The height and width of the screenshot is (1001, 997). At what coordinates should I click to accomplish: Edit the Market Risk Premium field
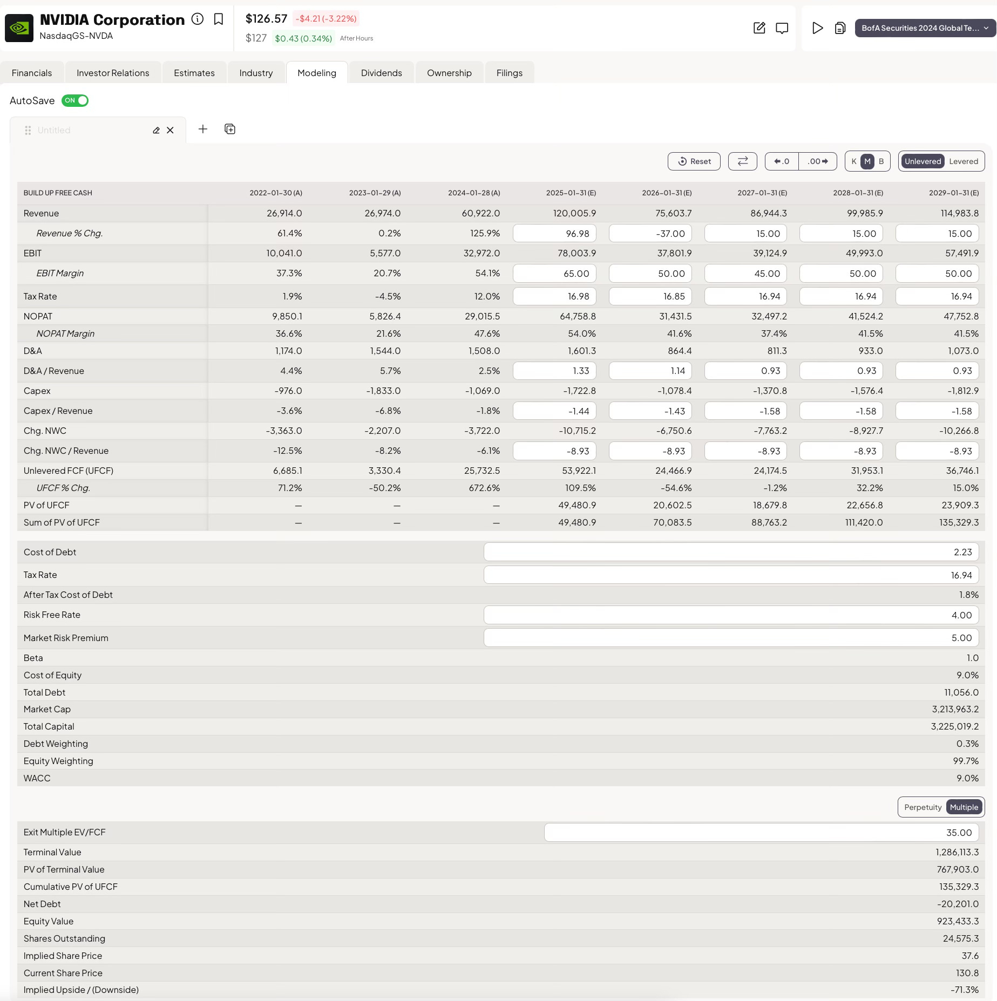tap(731, 638)
